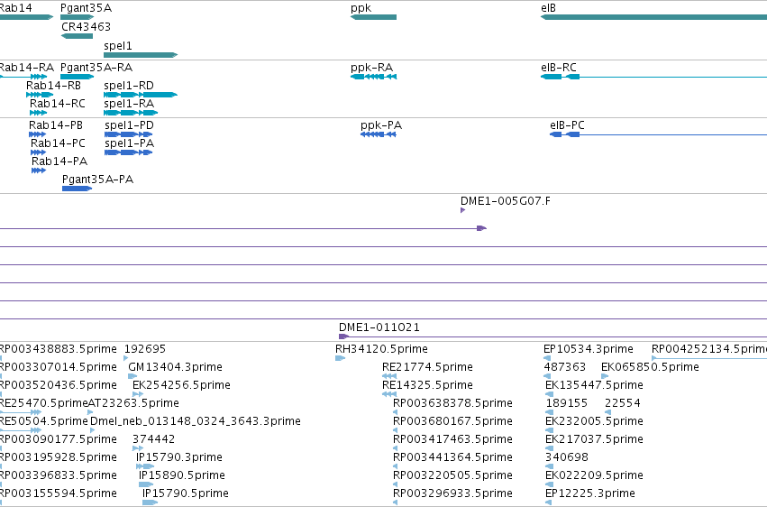Click the elB-RC transcript label
767x507 pixels.
(559, 67)
